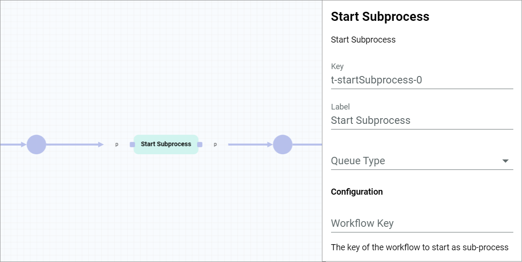Screen dimensions: 522x262
Task: Click the left circle place node
Action: tap(36, 144)
